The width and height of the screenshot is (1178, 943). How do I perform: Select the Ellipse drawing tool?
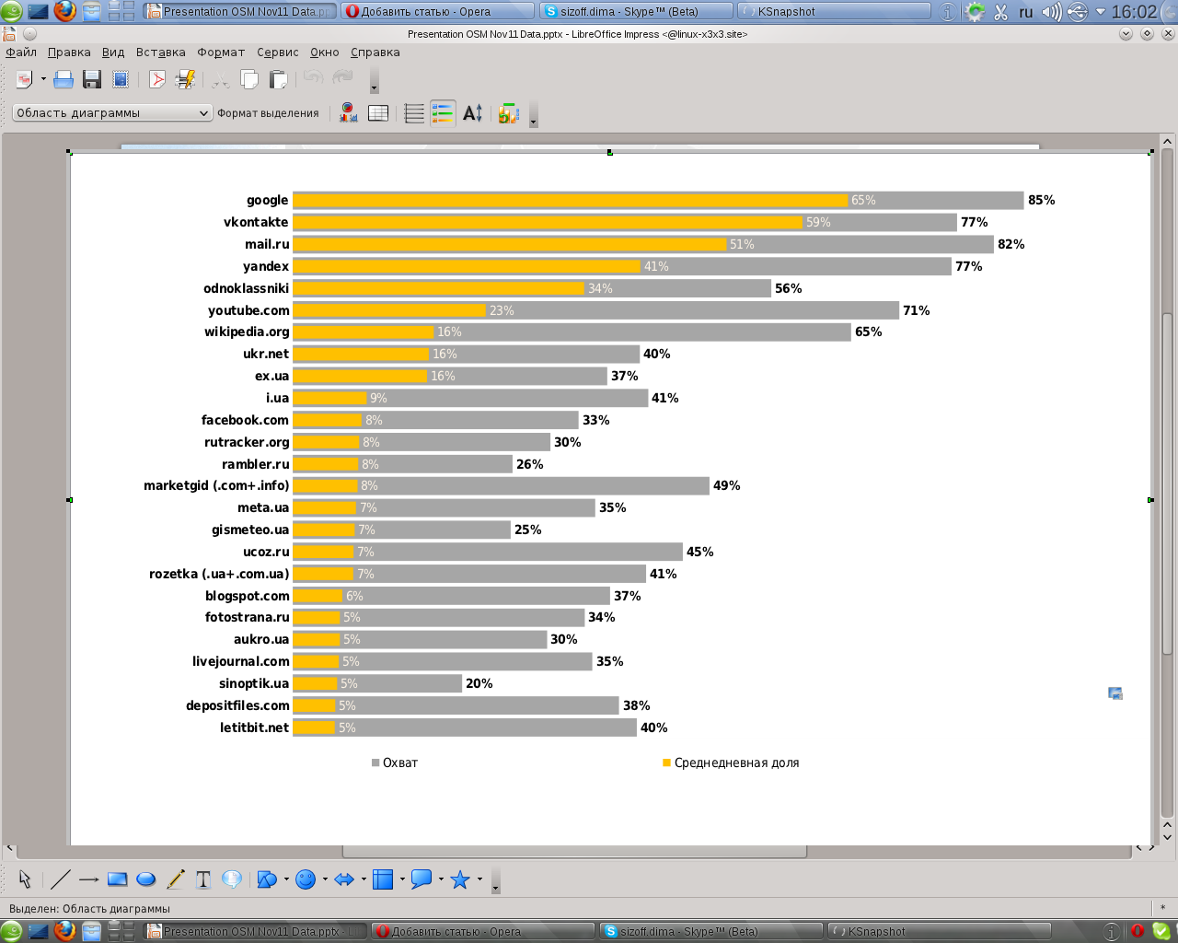click(x=145, y=879)
